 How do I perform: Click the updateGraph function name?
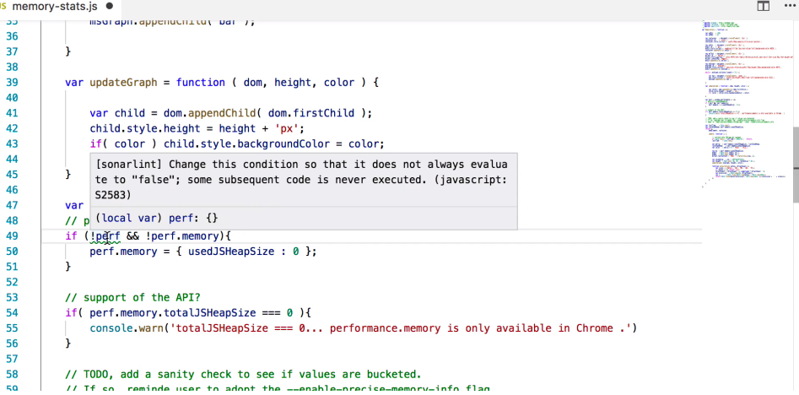(x=123, y=83)
